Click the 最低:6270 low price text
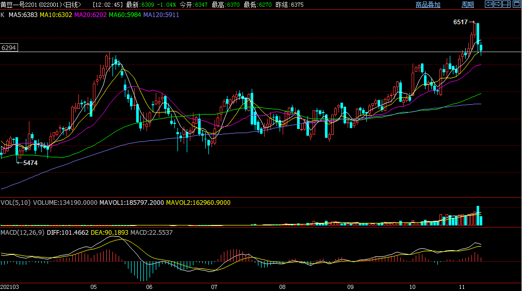 pyautogui.click(x=258, y=5)
